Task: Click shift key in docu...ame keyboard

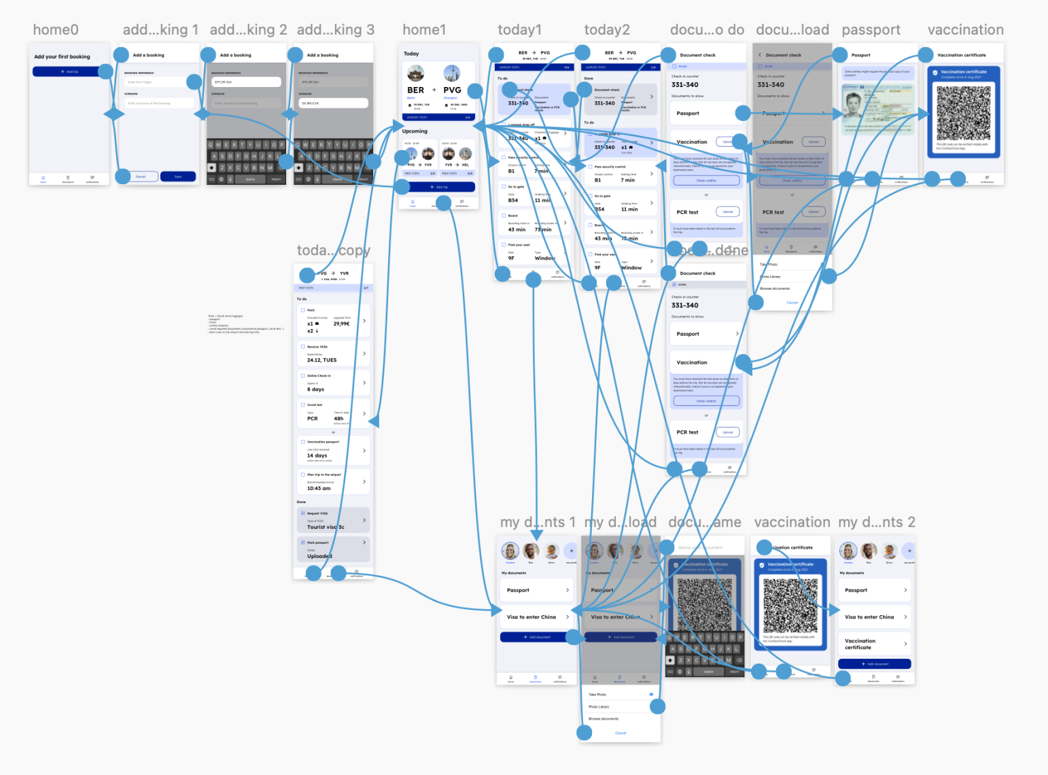Action: pyautogui.click(x=671, y=660)
